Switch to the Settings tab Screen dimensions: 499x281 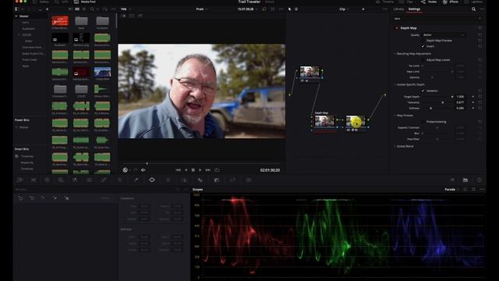[x=414, y=9]
